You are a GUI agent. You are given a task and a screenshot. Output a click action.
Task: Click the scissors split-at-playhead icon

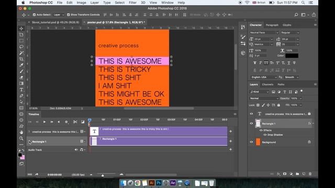point(75,122)
